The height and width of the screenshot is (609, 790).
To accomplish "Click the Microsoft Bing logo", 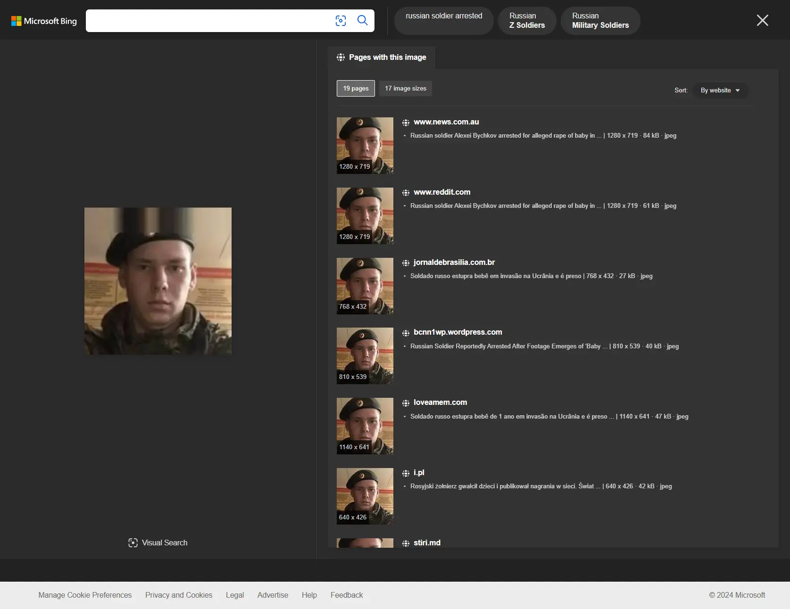I will point(44,21).
